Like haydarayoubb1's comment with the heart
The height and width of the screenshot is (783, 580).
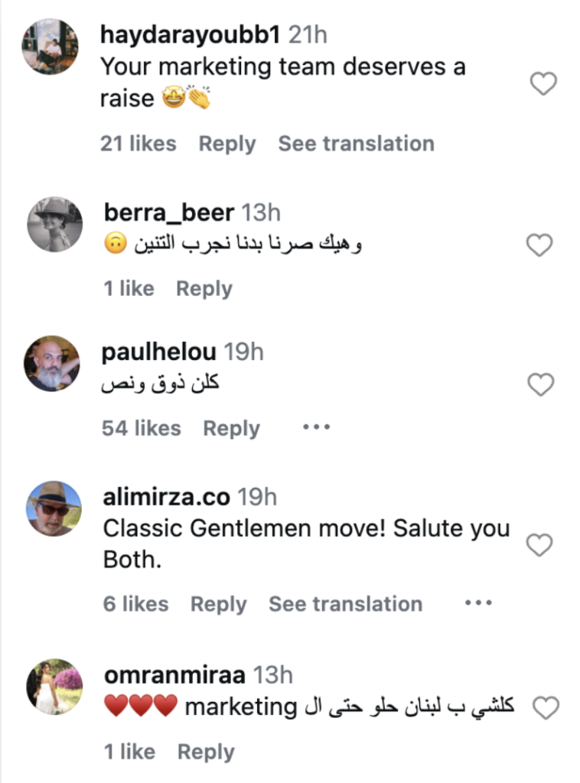(543, 83)
